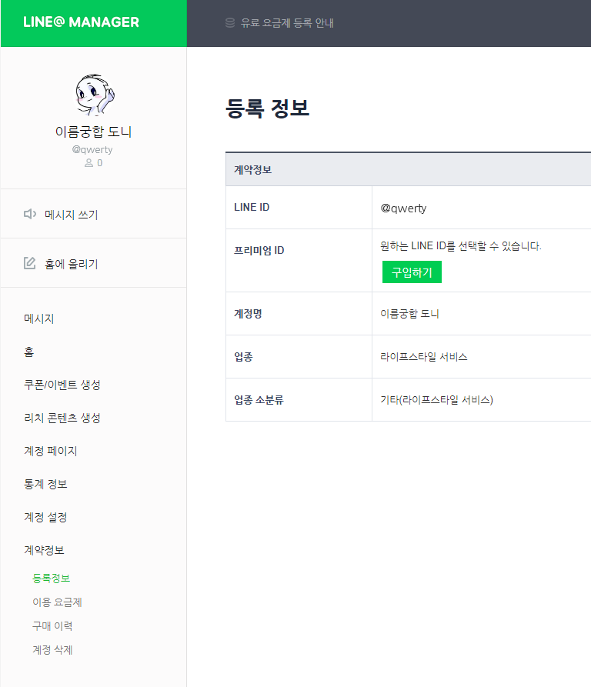Click @qwerty value in LINE ID row
Screen dimensions: 591x687
[x=403, y=208]
